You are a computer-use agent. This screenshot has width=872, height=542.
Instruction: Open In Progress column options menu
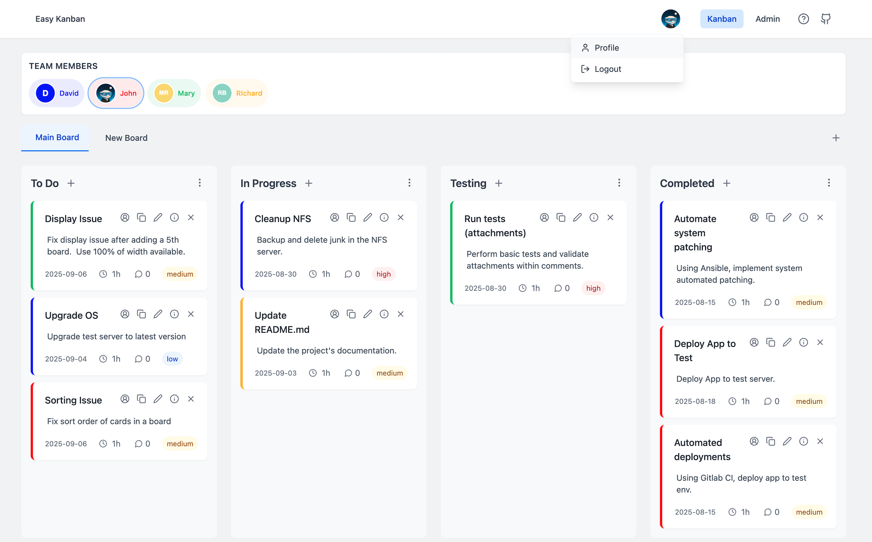409,183
